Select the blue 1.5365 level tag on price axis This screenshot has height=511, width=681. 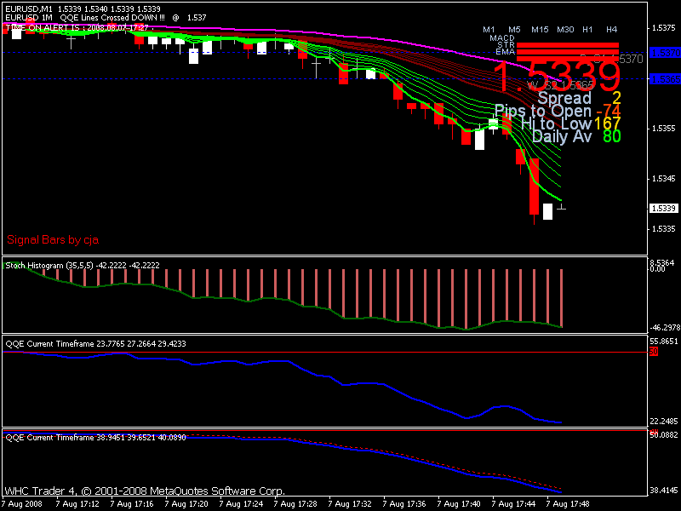663,79
